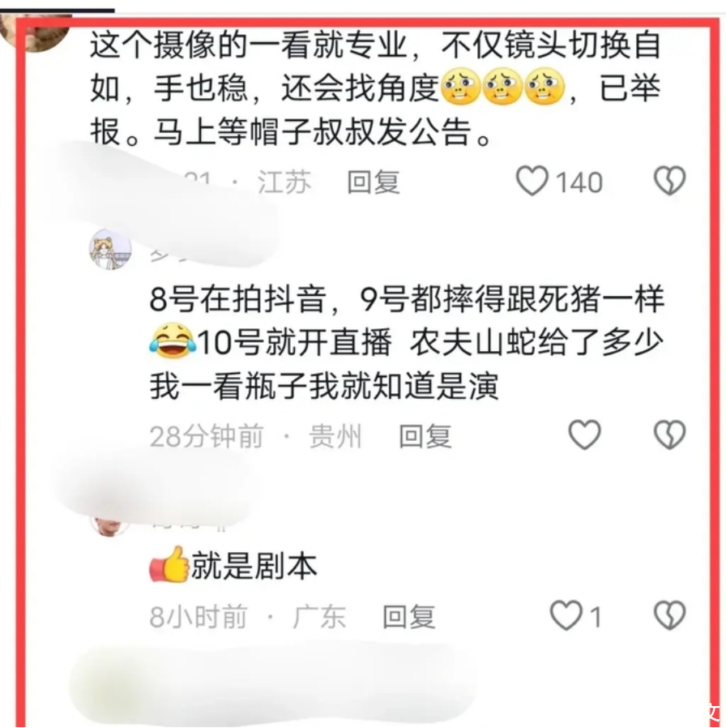This screenshot has height=728, width=726.
Task: Like the 就是剧本 comment from Guangdong
Action: [x=566, y=615]
